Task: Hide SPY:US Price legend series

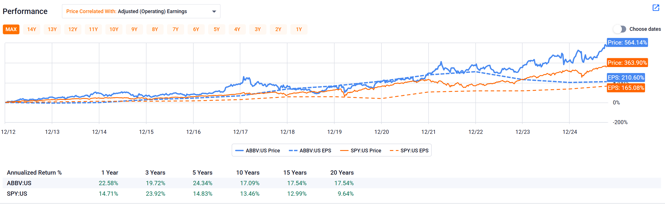Action: [x=361, y=151]
